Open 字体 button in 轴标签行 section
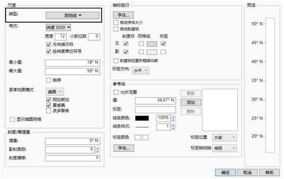This screenshot has width=284, height=179. coord(124,15)
